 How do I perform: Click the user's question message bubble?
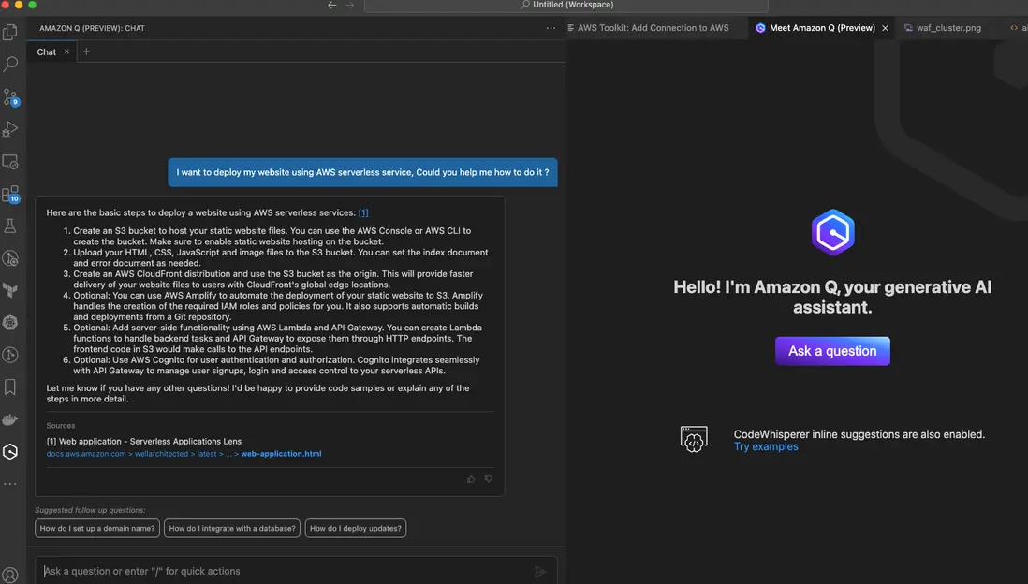click(362, 172)
